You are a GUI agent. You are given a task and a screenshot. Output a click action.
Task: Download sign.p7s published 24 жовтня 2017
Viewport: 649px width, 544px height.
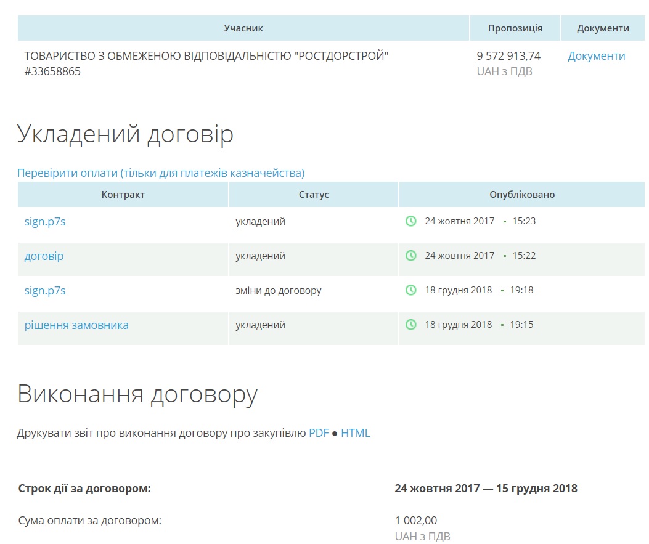click(x=45, y=222)
